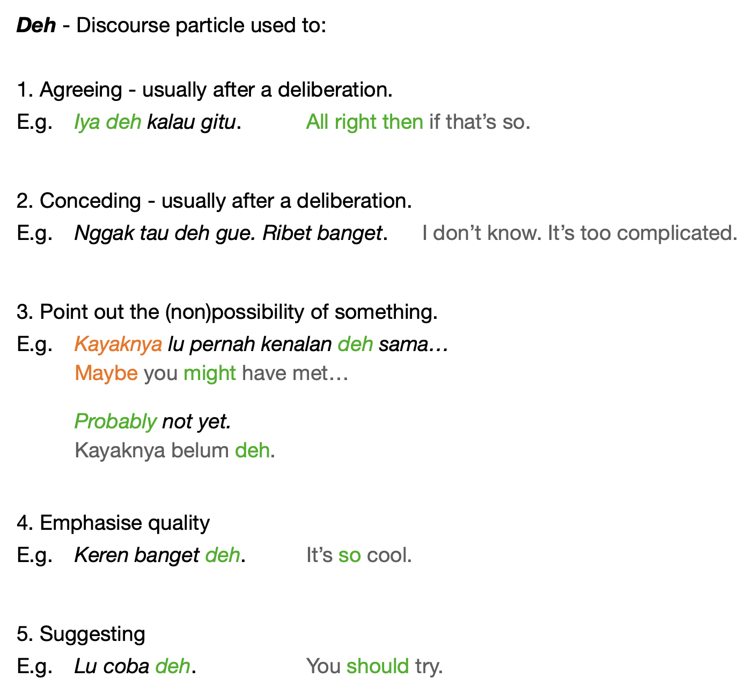Click the "3. Point out the (non)possibility" heading
This screenshot has width=751, height=700.
227,312
